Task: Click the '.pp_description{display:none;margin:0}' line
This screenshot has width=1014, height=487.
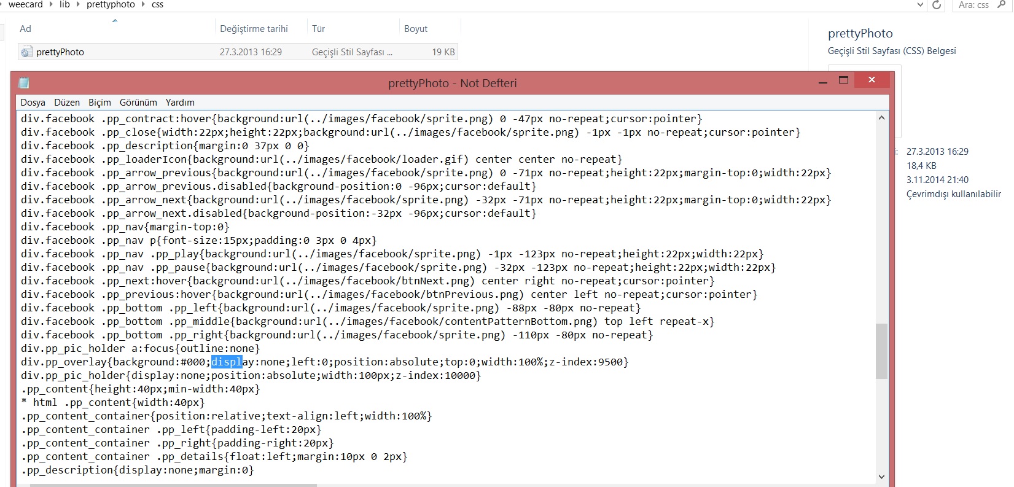Action: [137, 470]
